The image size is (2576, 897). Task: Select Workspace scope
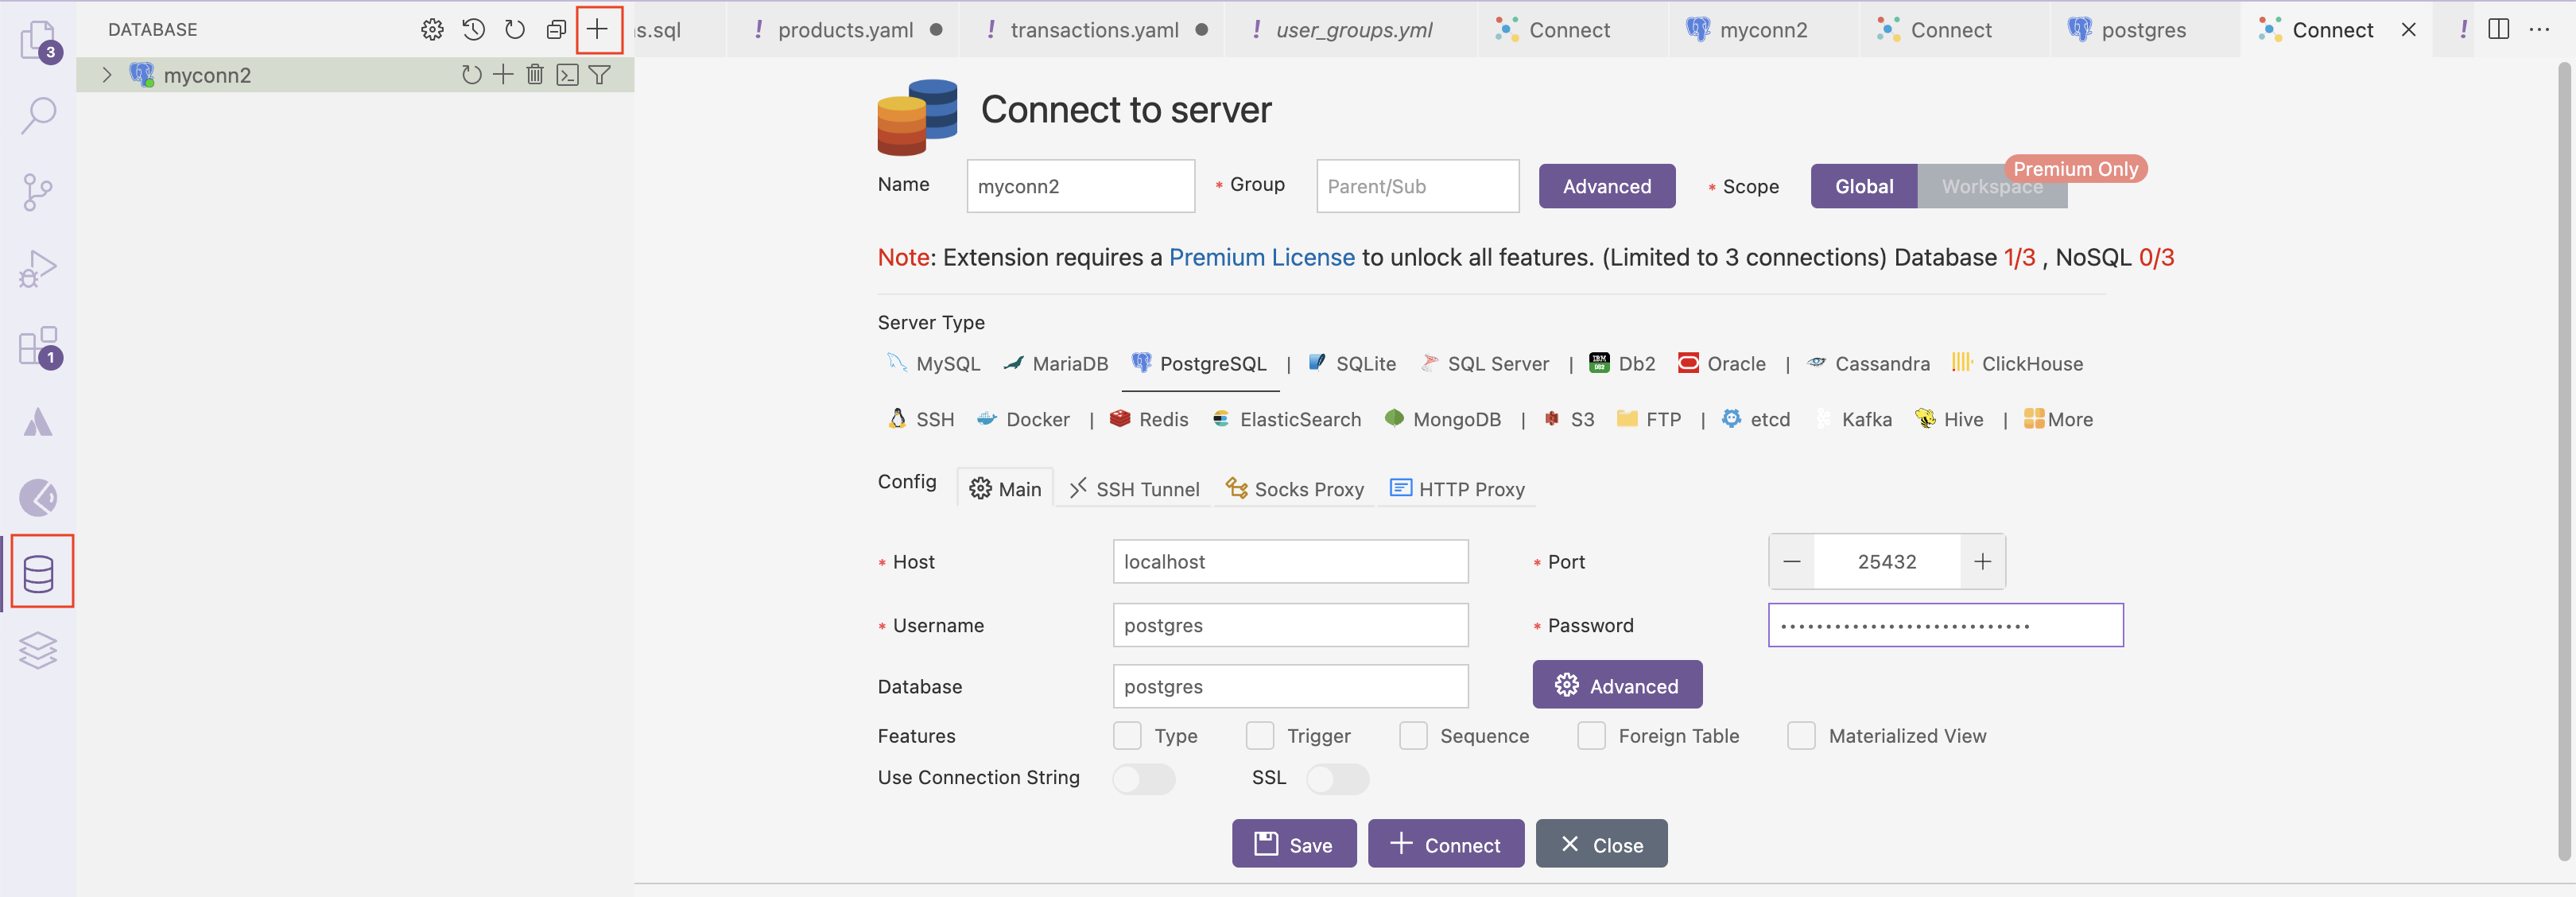pos(1992,186)
